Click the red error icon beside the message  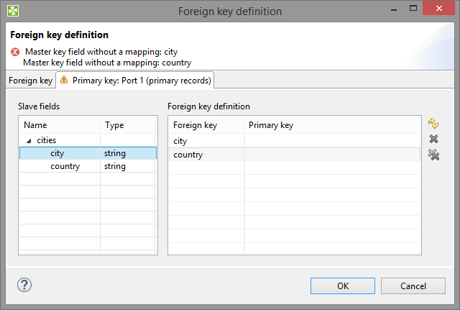tap(15, 52)
